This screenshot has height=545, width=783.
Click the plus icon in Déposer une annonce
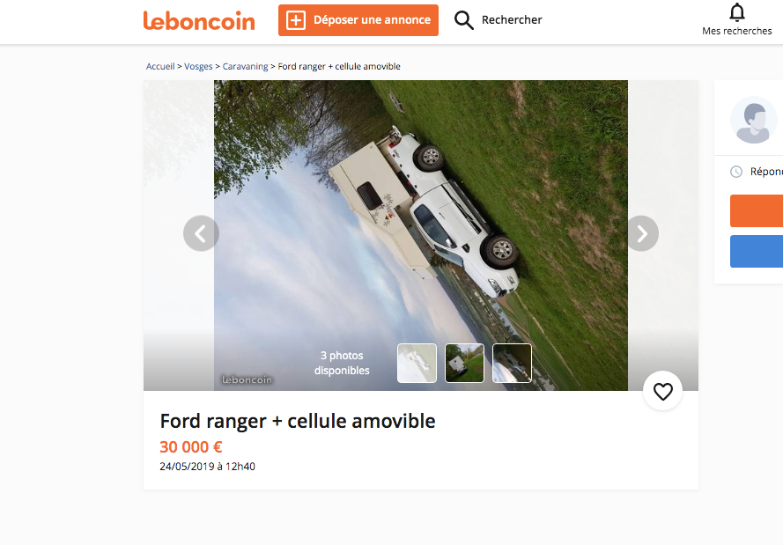coord(296,20)
